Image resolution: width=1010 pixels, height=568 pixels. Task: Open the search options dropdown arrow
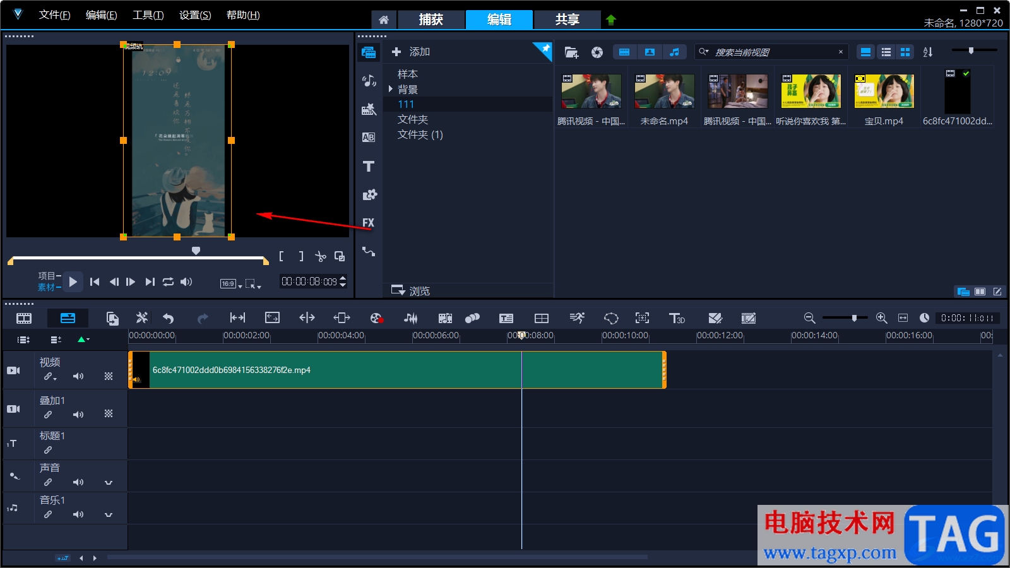704,52
